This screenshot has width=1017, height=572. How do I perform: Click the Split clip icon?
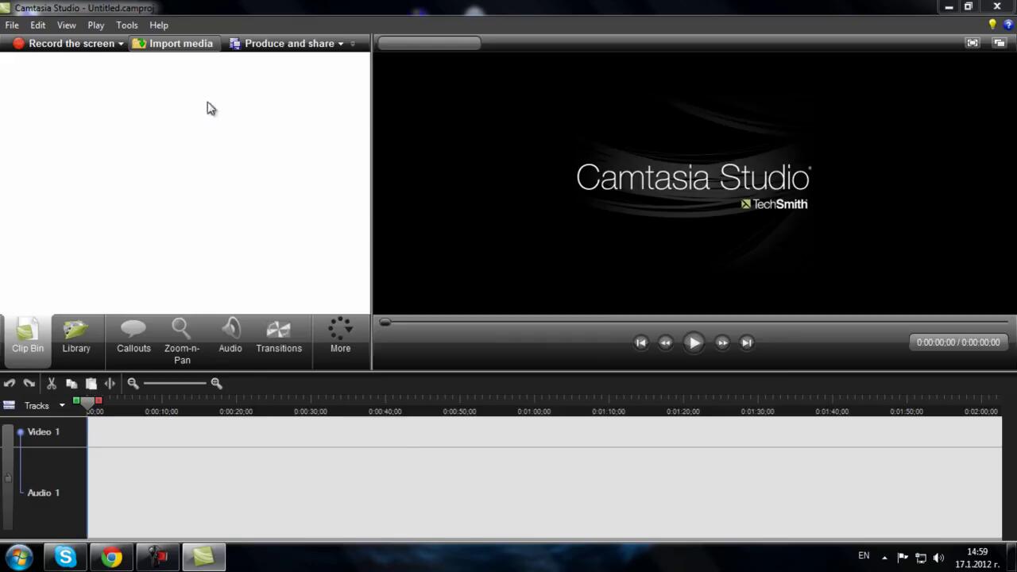click(110, 384)
